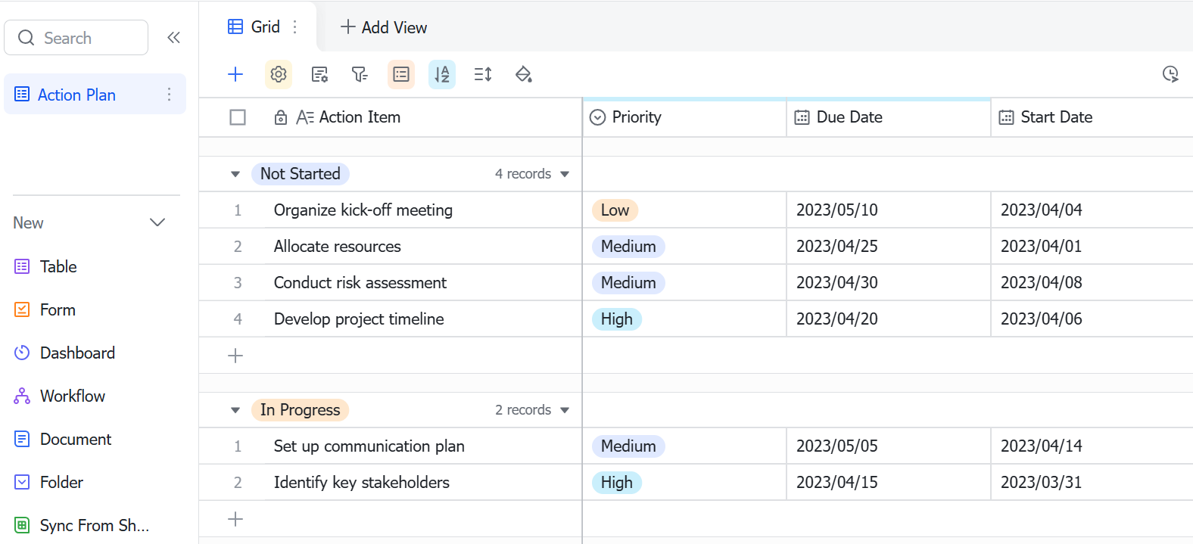Click the Dashboard icon in sidebar
Viewport: 1193px width, 544px height.
(x=22, y=353)
